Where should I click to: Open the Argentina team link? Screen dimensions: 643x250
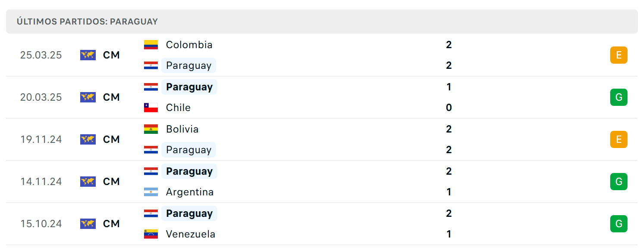tap(190, 192)
